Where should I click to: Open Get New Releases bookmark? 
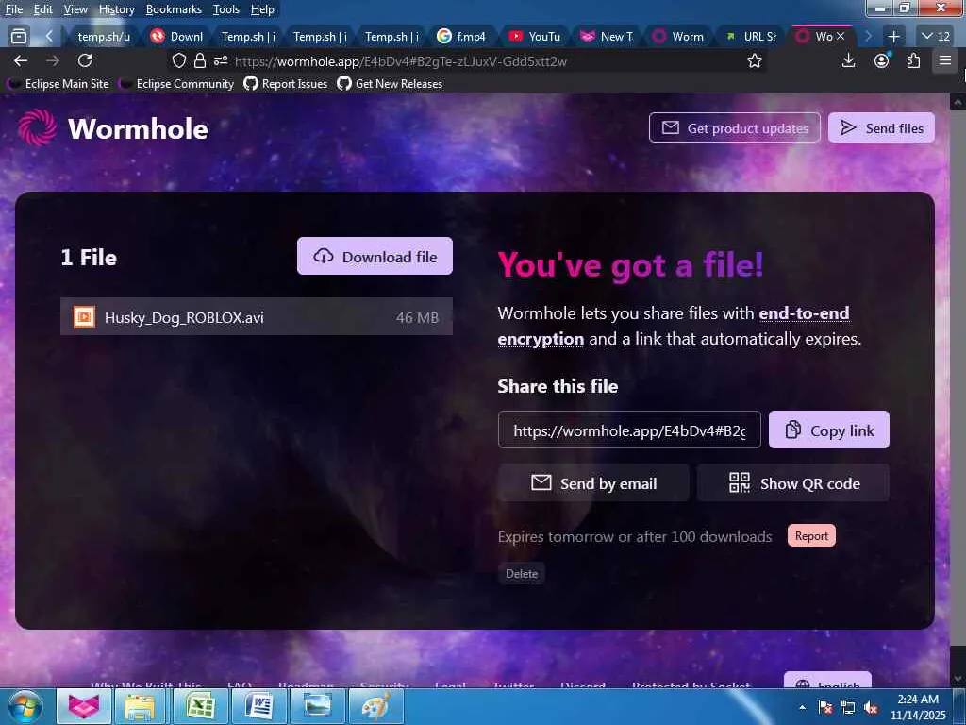click(390, 84)
